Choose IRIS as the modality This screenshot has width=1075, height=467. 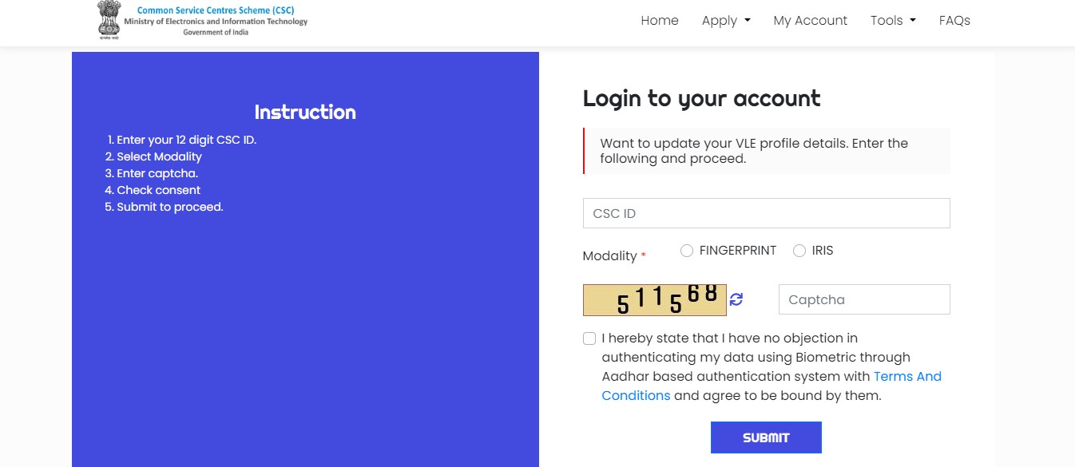(799, 251)
